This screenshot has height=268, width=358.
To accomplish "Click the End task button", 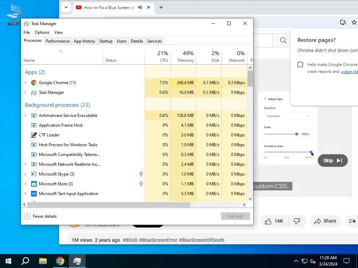I will tap(235, 216).
